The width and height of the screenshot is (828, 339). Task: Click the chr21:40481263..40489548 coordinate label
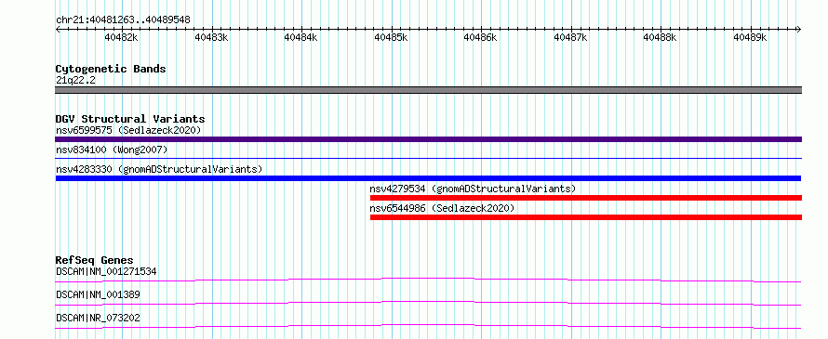123,20
